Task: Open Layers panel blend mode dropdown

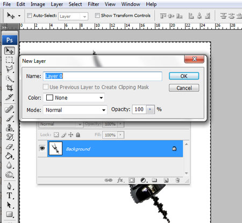Action: (61, 124)
